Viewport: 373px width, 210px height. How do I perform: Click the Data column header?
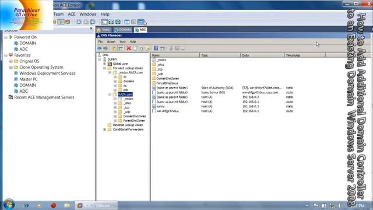[262, 55]
